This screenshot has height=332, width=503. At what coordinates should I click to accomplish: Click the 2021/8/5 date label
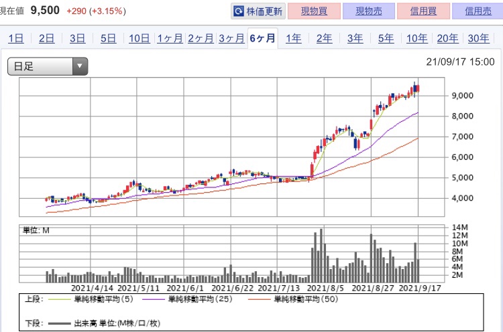(325, 288)
